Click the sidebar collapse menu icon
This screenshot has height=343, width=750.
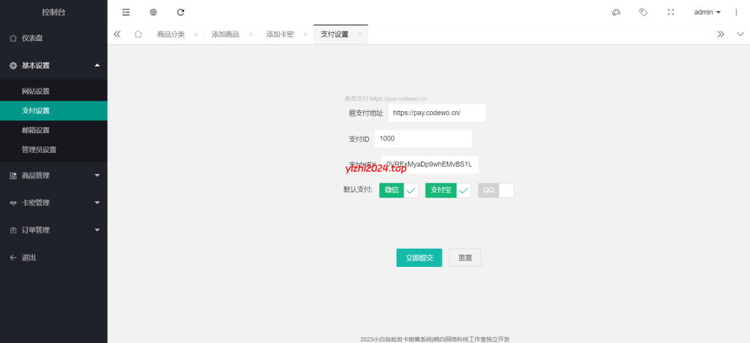coord(126,12)
